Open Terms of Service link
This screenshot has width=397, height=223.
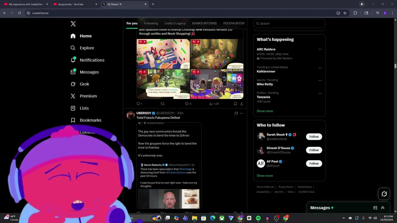point(265,187)
